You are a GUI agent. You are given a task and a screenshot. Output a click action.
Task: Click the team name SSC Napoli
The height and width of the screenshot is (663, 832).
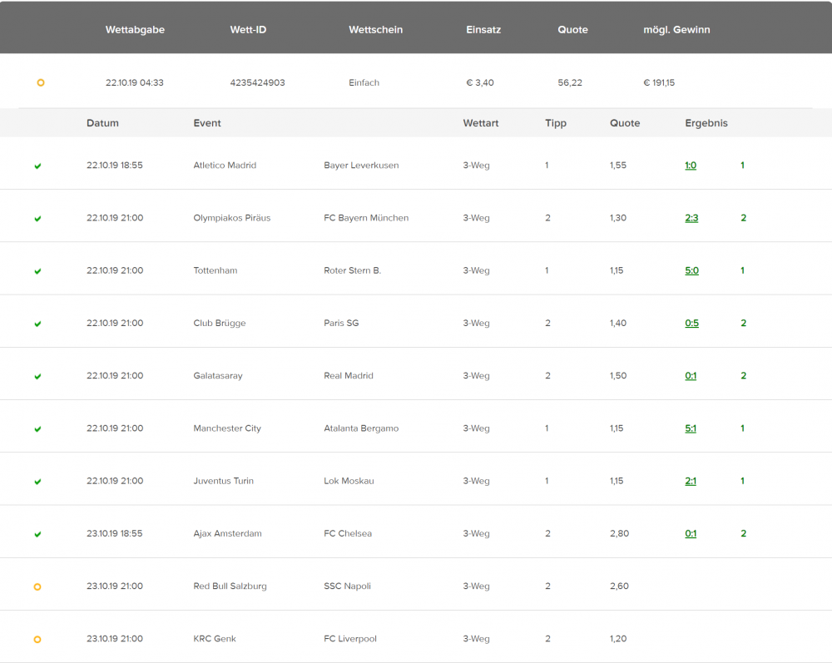coord(347,586)
